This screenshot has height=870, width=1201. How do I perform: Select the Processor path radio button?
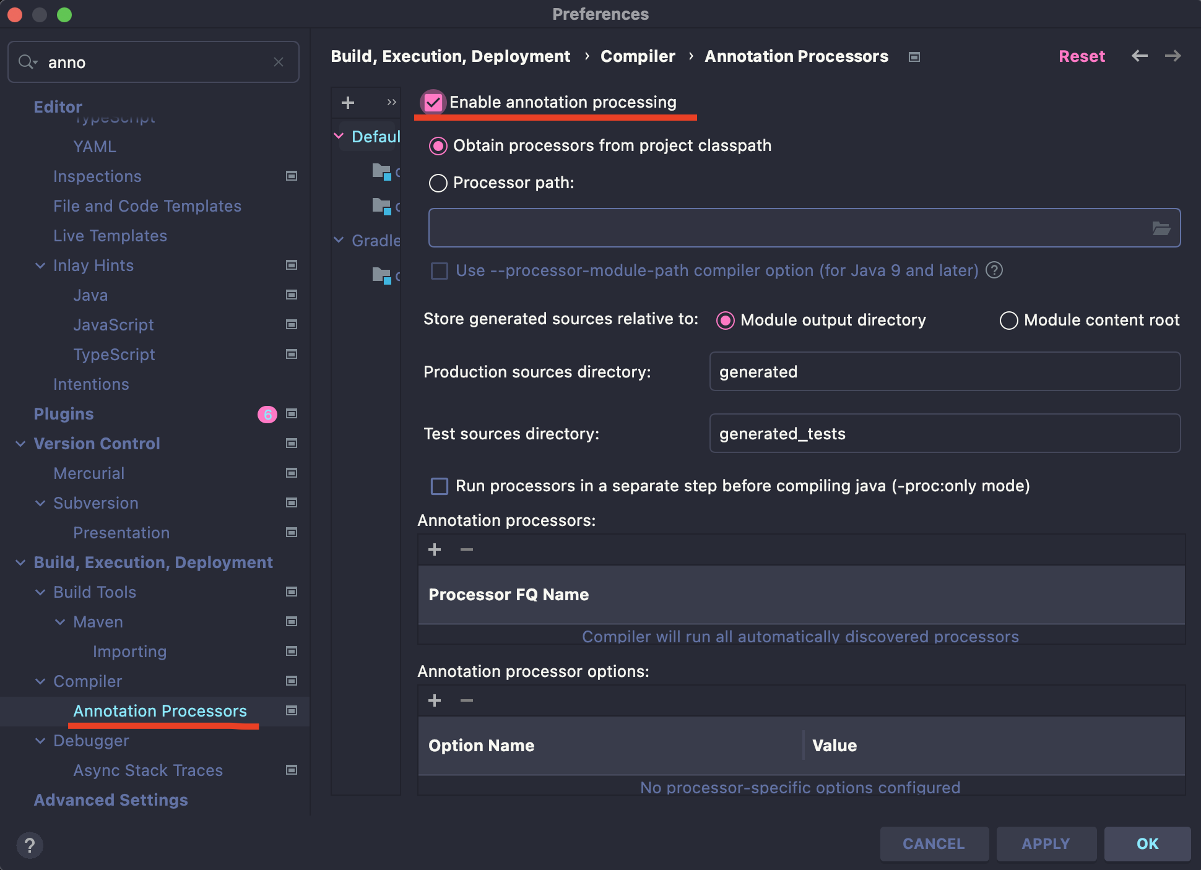(x=438, y=183)
